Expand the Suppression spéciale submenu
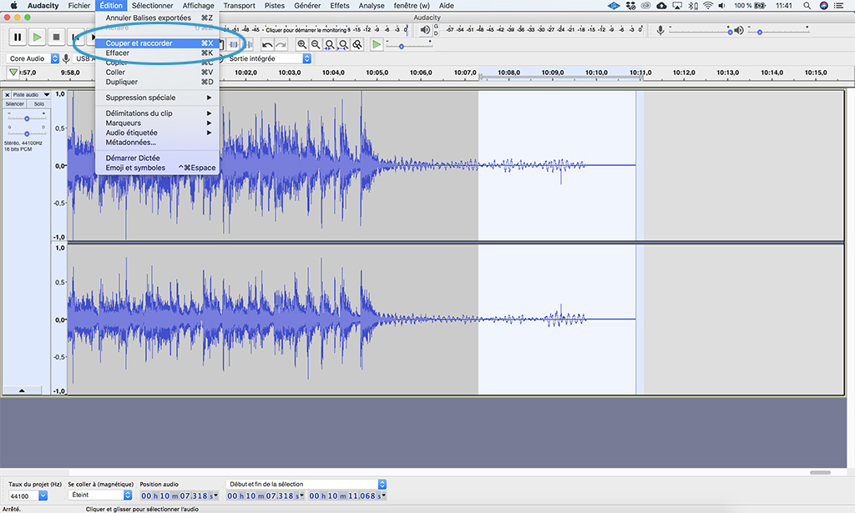This screenshot has width=855, height=513. tap(157, 98)
